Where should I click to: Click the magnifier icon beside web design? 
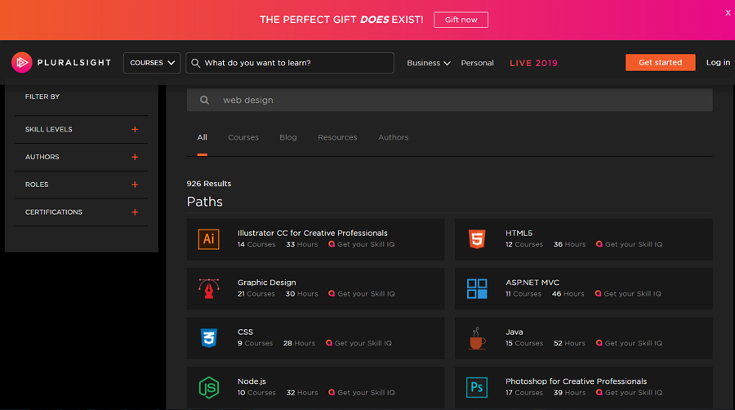(x=204, y=100)
